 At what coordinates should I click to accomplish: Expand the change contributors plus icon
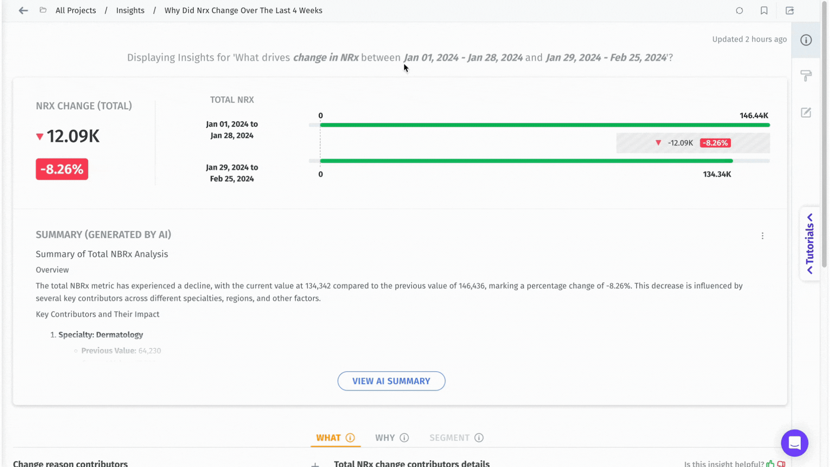(315, 464)
